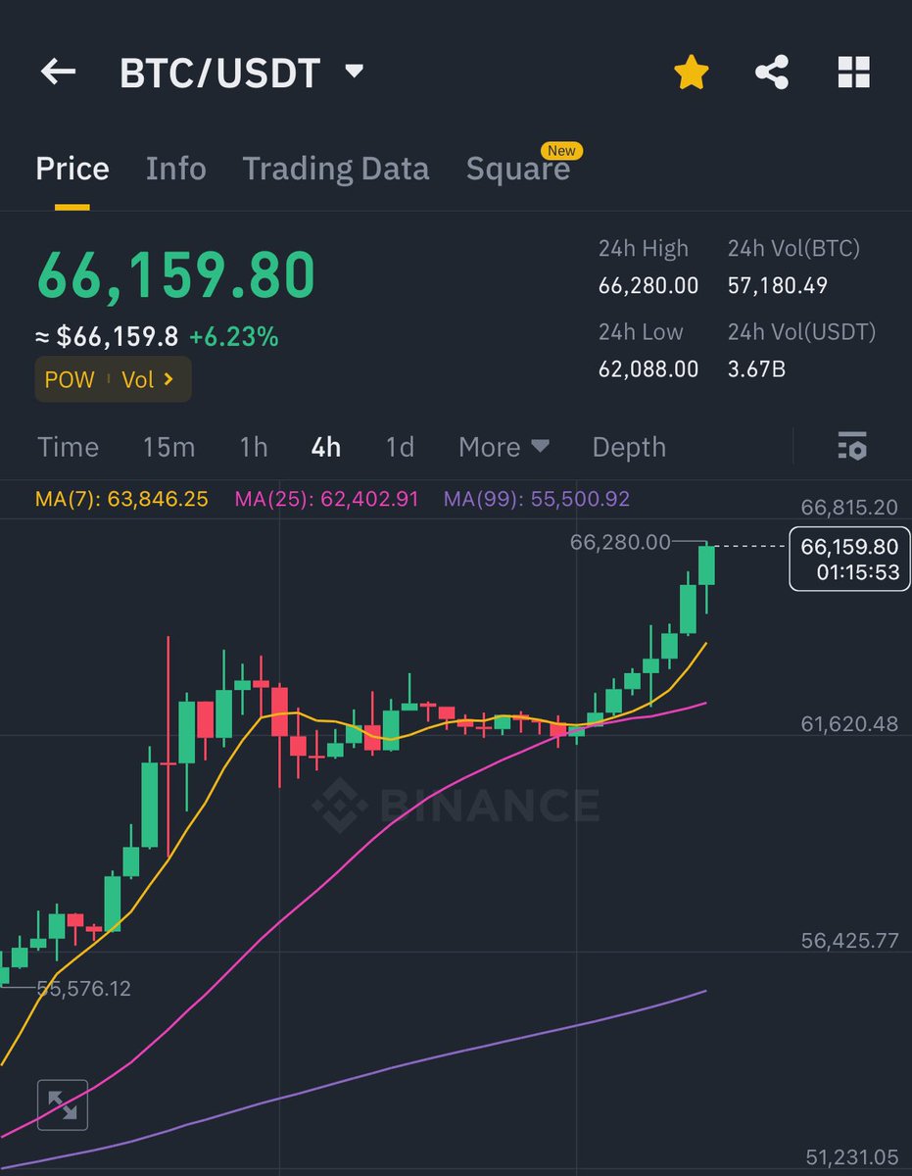This screenshot has height=1176, width=912.
Task: Tap the 24h Vol(BTC) value 57,180.49
Action: point(778,285)
